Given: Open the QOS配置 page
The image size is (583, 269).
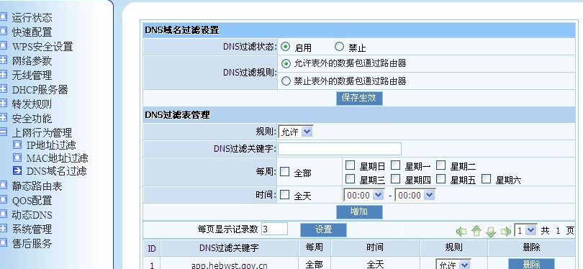Looking at the screenshot, I should (32, 200).
